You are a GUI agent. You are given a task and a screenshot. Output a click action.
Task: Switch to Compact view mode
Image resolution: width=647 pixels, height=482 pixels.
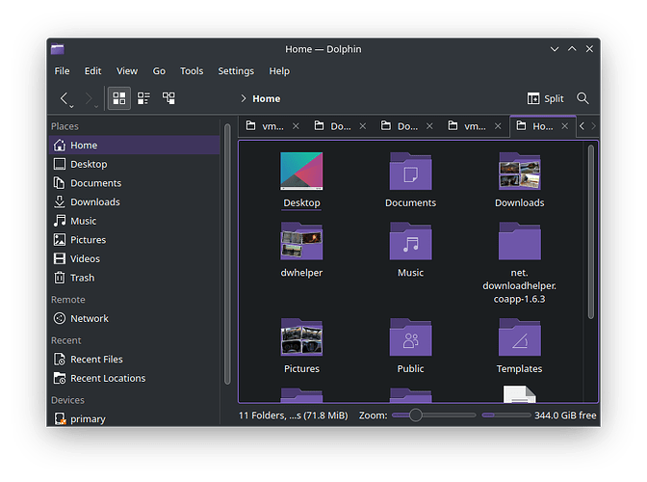point(143,98)
